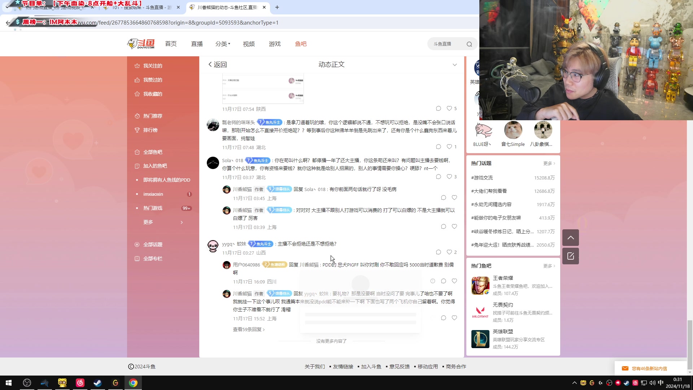Close the 川香熊猫的动态 browser tab
Viewport: 693px width, 390px height.
point(264,7)
